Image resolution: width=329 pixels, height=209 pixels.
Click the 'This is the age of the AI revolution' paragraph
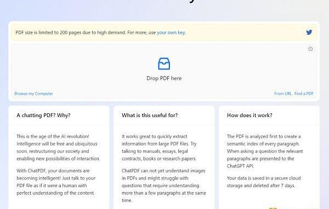click(58, 147)
